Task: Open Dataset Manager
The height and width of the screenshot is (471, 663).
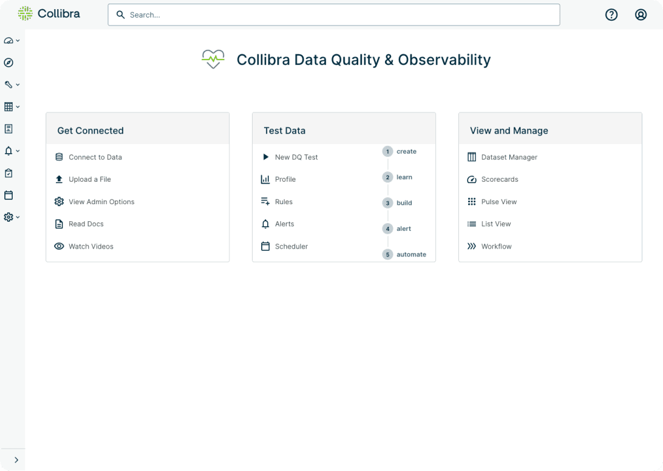Action: pyautogui.click(x=509, y=157)
